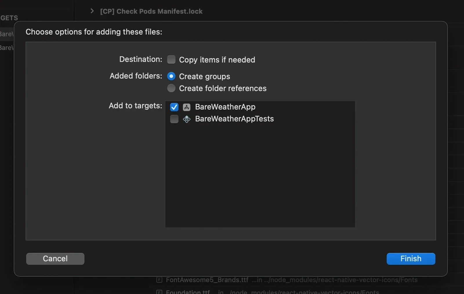Image resolution: width=464 pixels, height=294 pixels.
Task: Choose the Create folder references option
Action: (x=171, y=88)
